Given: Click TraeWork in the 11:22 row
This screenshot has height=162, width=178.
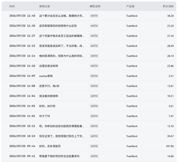Looking at the screenshot, I should 132,46.
